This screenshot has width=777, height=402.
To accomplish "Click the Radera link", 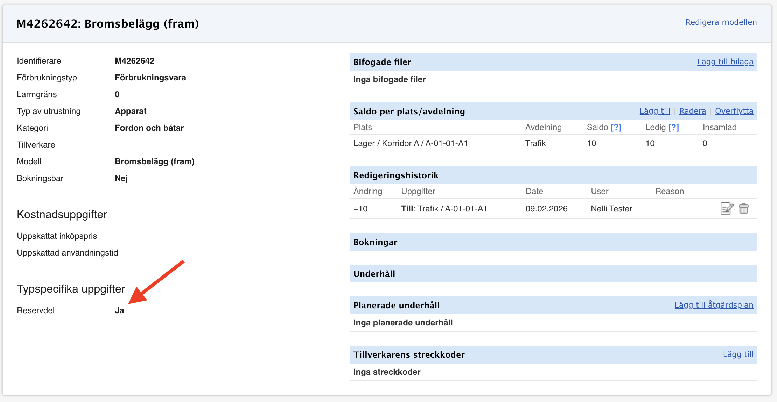I will coord(692,111).
